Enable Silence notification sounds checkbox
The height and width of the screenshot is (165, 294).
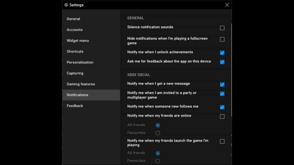(222, 28)
